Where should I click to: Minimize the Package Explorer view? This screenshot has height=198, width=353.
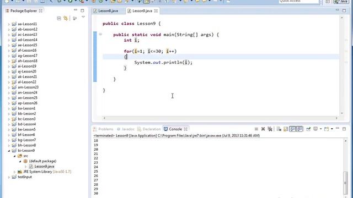pyautogui.click(x=76, y=10)
